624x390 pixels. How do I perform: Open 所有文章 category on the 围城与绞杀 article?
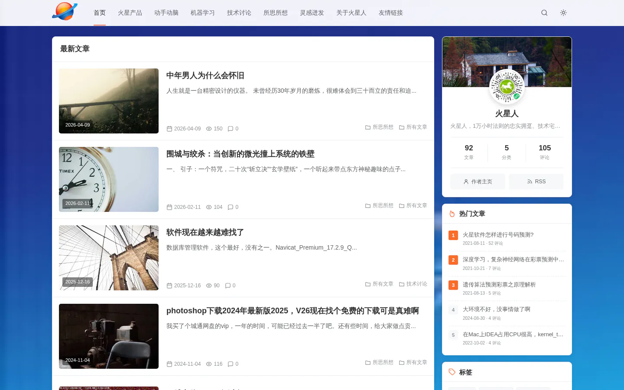click(x=413, y=206)
